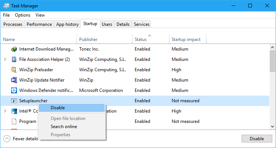This screenshot has height=148, width=276.
Task: Switch to the Users tab
Action: (107, 24)
